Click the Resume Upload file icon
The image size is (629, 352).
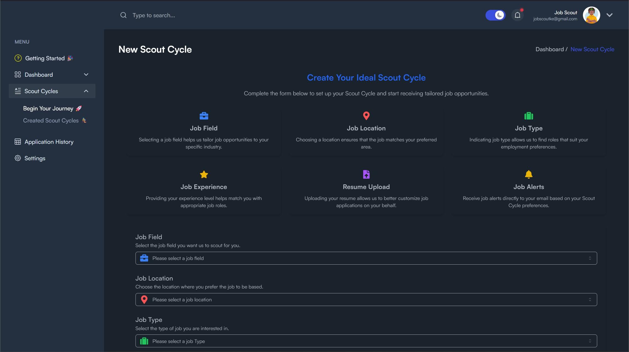pyautogui.click(x=366, y=175)
